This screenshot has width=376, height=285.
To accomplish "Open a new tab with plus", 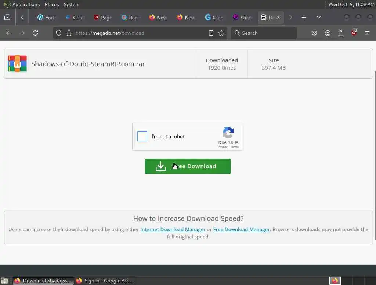I will [304, 18].
